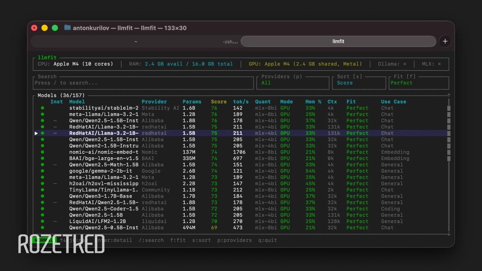Click the down arrow below the models scrollbar
This screenshot has height=271, width=482.
449,234
